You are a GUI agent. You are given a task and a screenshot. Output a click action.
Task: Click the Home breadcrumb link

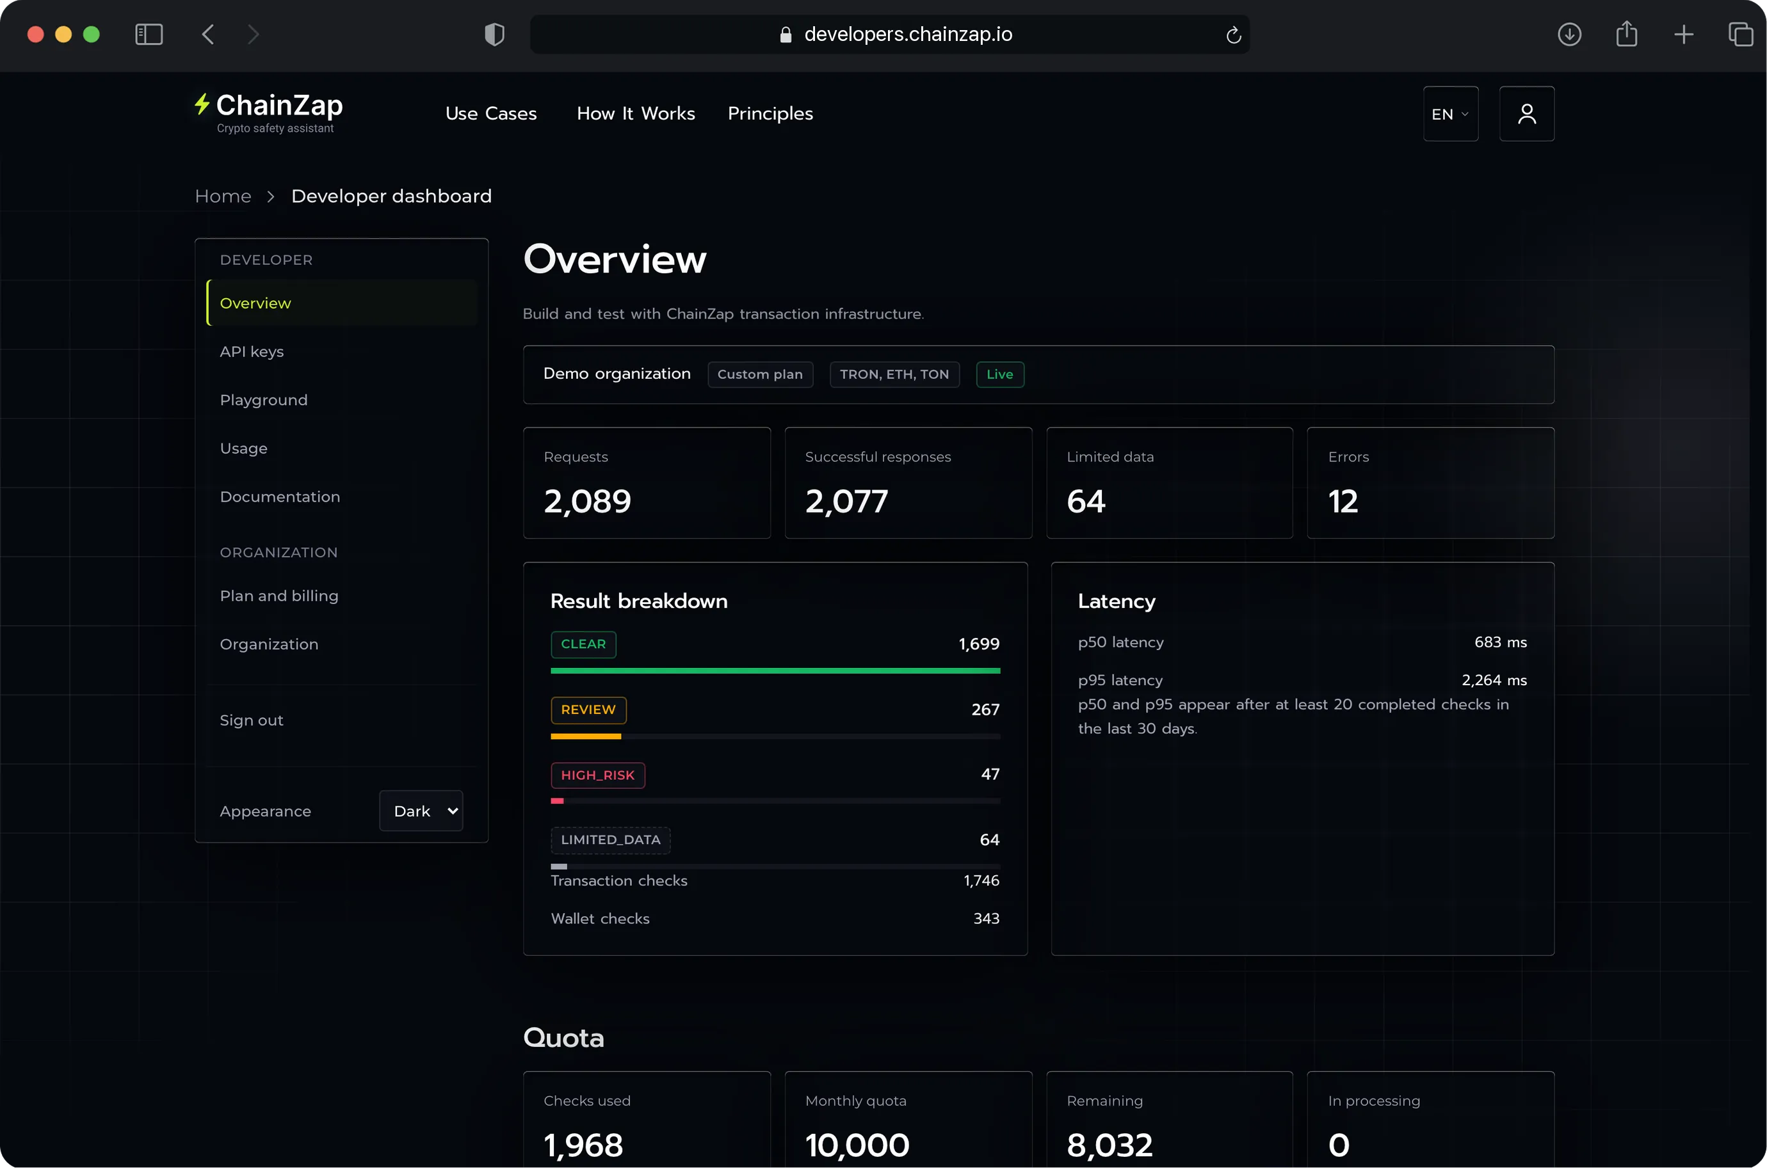click(223, 196)
